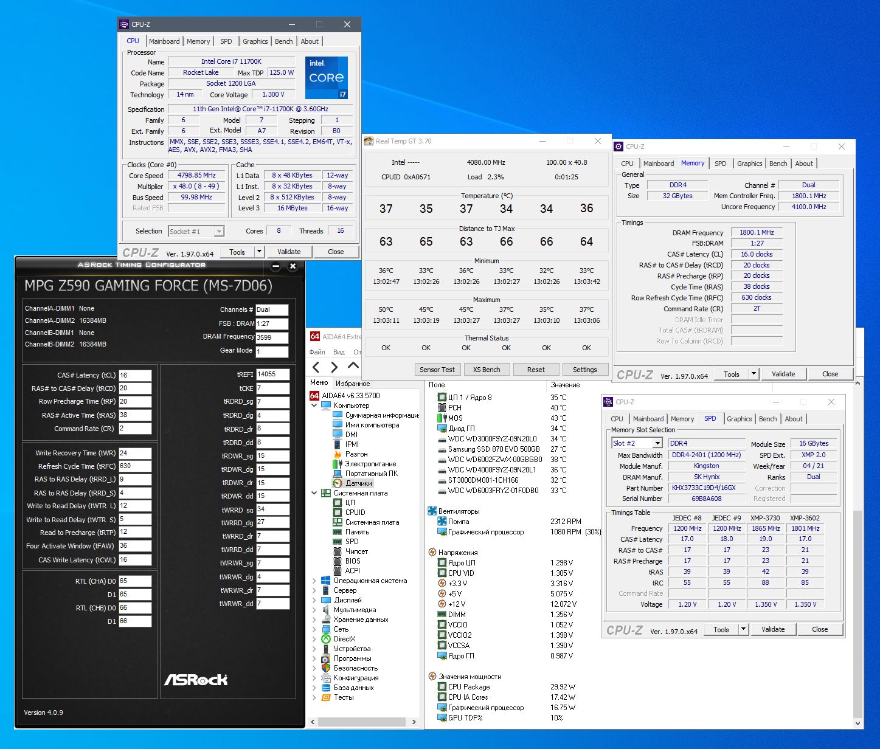
Task: Click the Портативный ПК icon in tree
Action: tap(338, 474)
